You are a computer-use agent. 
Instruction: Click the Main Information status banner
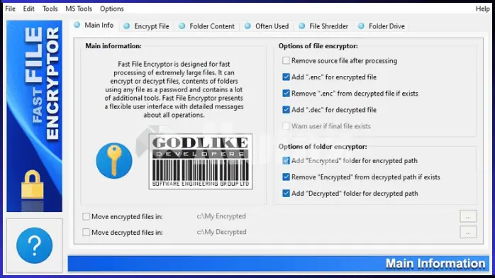pyautogui.click(x=279, y=264)
